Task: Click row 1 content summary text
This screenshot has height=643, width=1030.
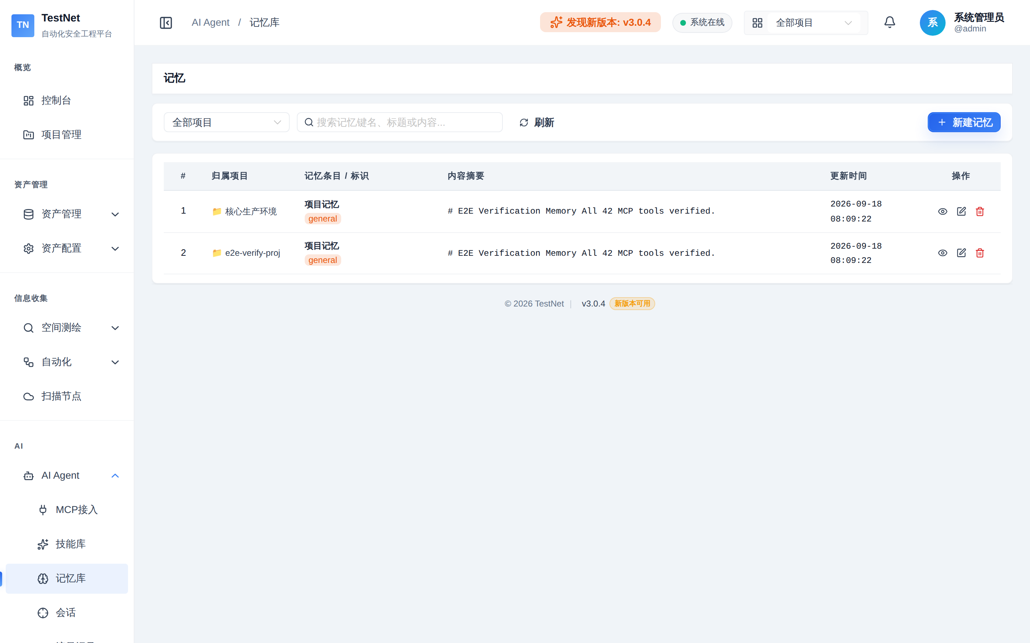Action: (581, 211)
